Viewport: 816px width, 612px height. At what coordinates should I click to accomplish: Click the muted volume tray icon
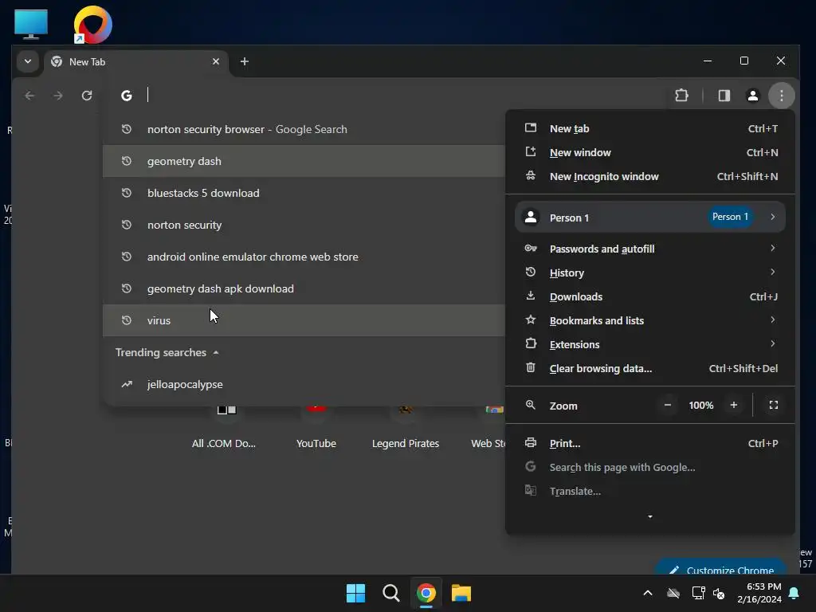click(x=720, y=593)
